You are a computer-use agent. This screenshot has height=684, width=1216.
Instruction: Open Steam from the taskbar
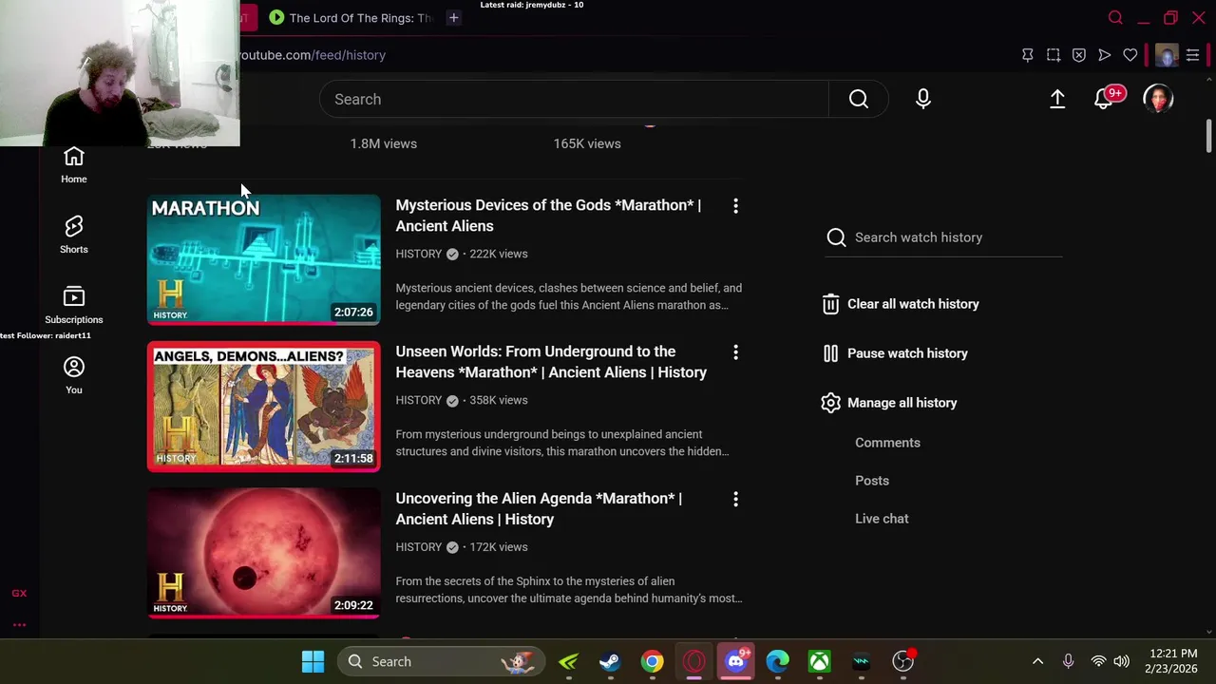coord(610,661)
